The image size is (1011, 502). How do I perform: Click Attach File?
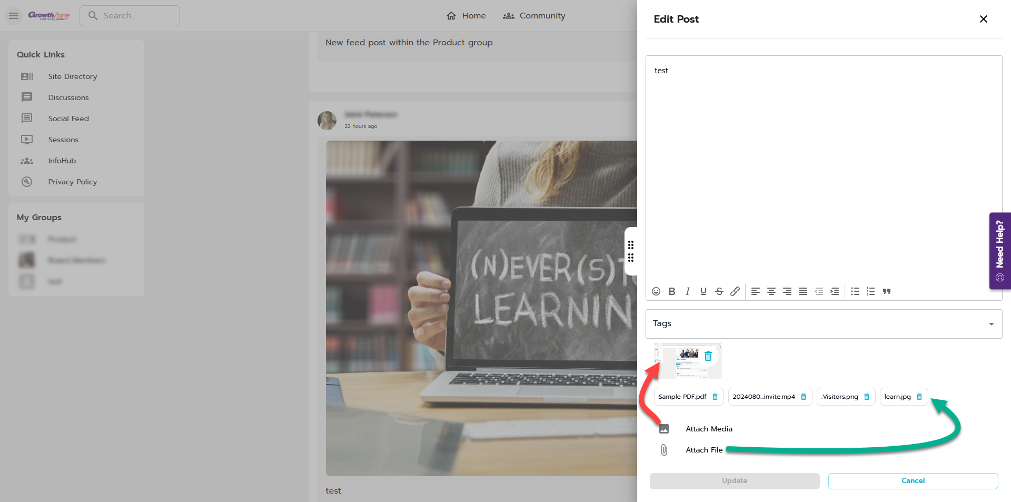coord(704,450)
